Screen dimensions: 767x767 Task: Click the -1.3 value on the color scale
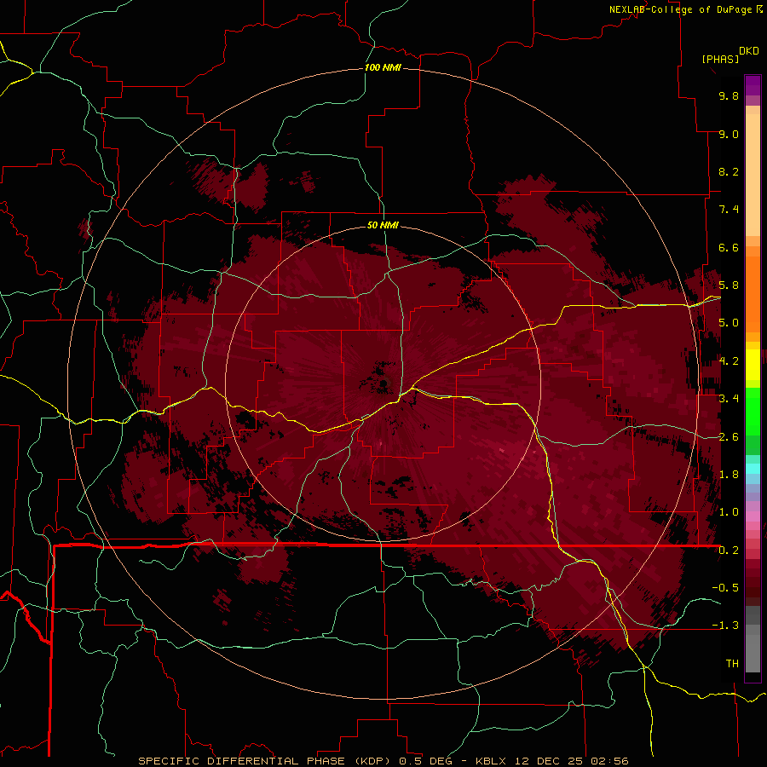click(x=725, y=626)
